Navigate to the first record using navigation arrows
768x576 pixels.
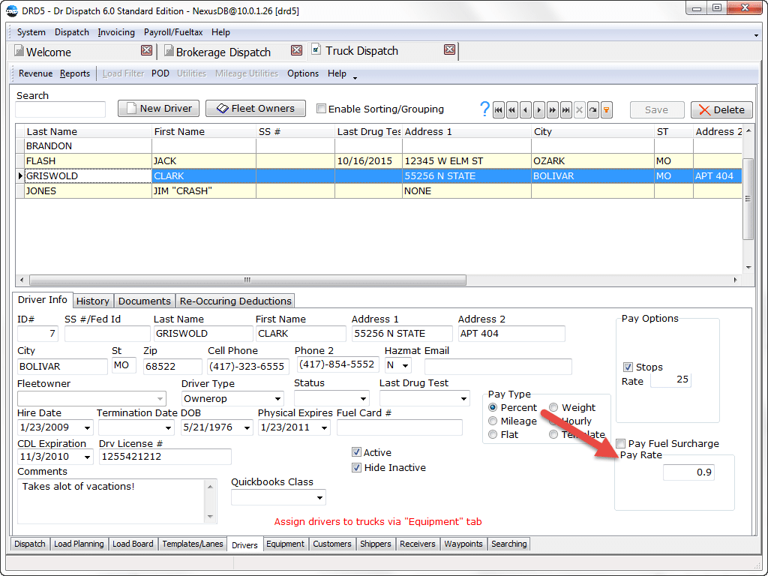499,109
